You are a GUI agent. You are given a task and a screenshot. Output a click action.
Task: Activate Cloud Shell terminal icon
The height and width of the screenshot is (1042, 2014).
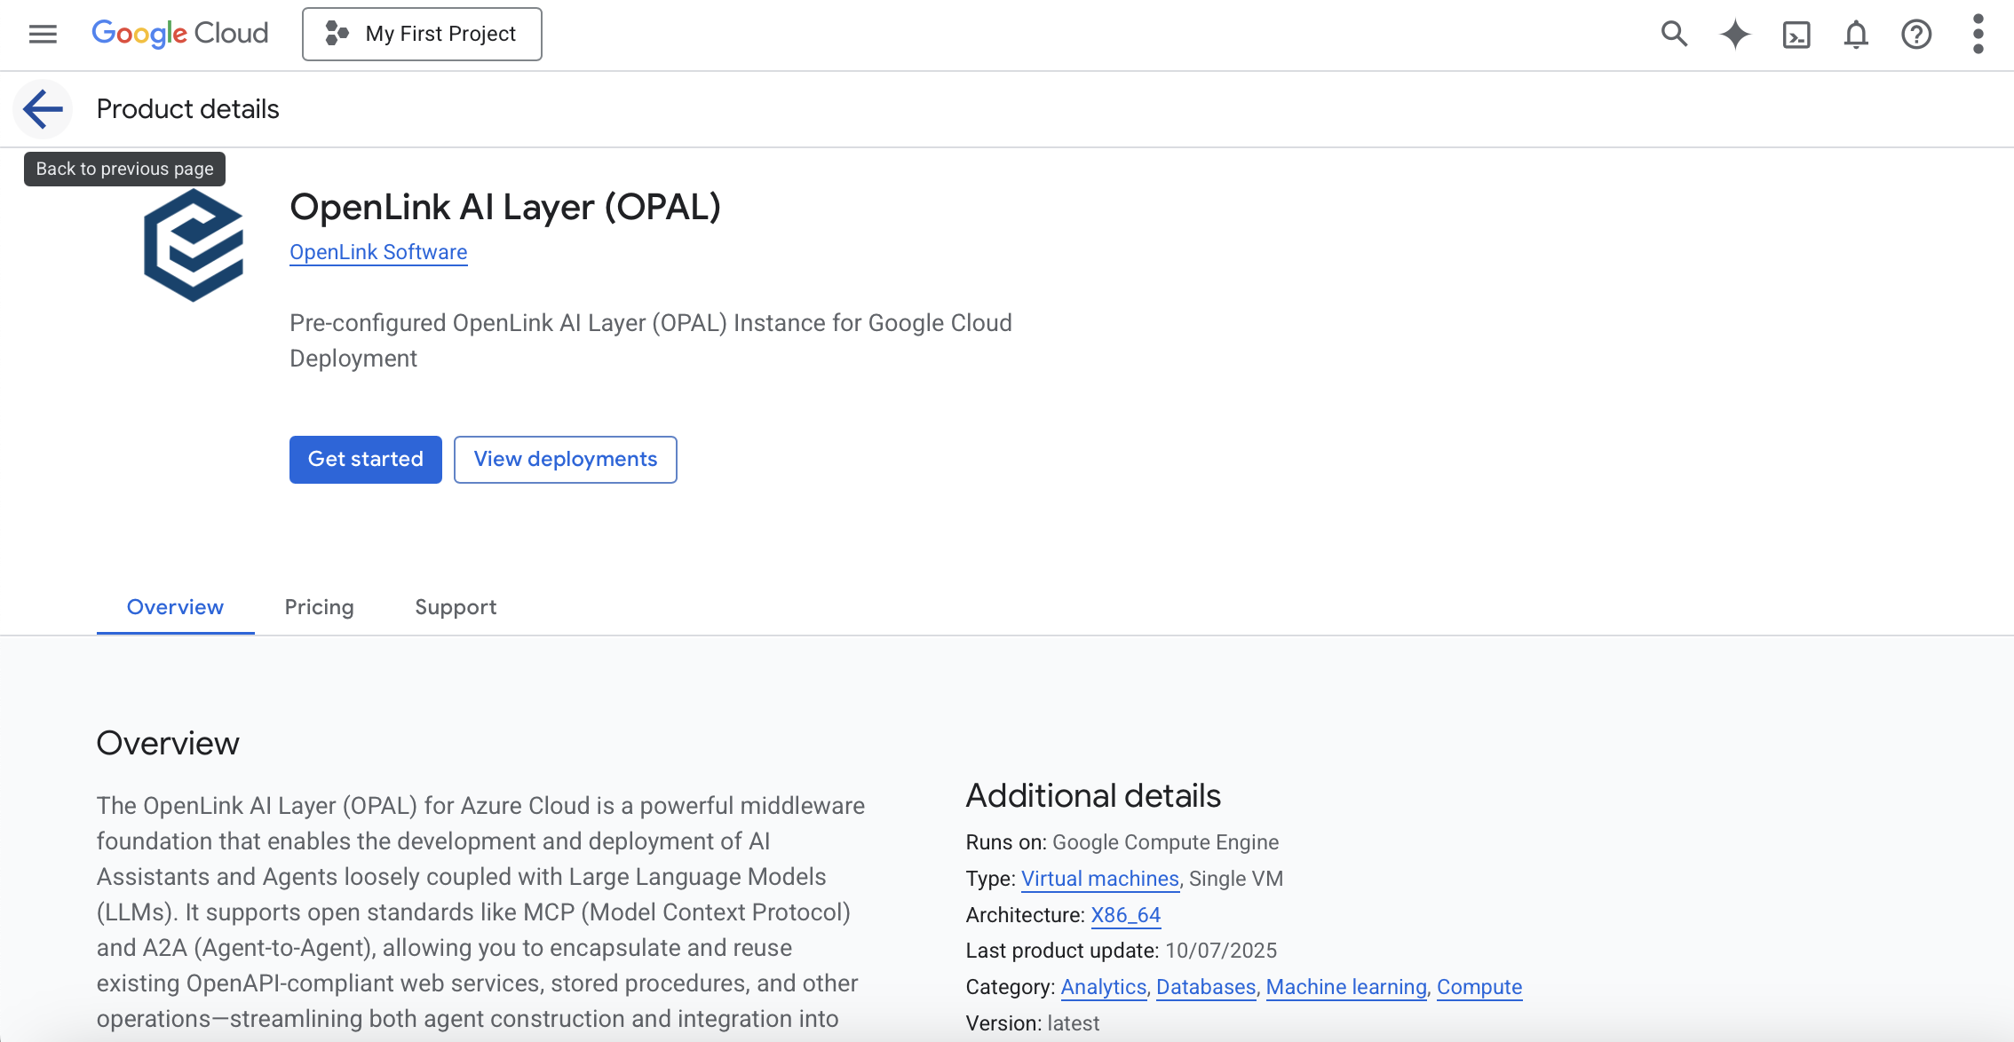(x=1796, y=35)
